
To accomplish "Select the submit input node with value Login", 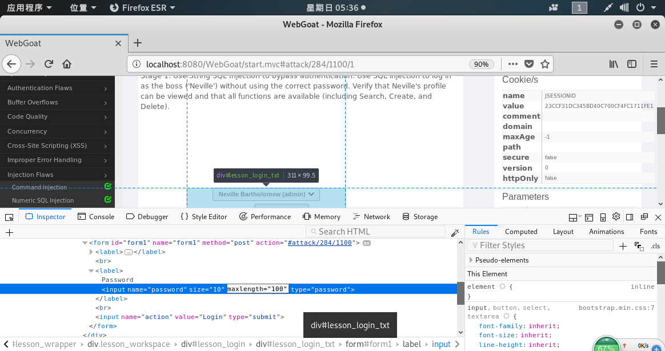I will pyautogui.click(x=190, y=317).
